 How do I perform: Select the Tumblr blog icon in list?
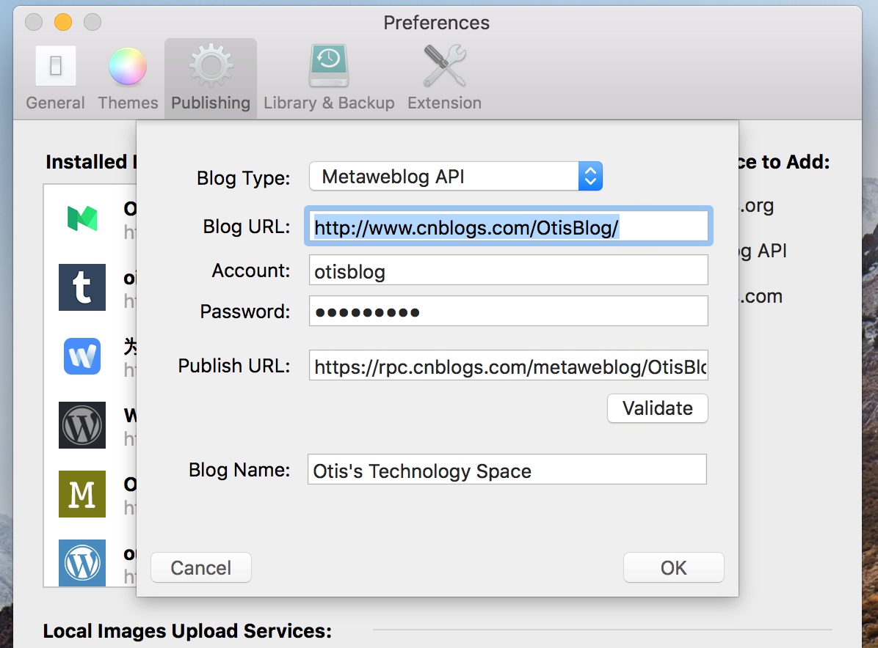82,287
